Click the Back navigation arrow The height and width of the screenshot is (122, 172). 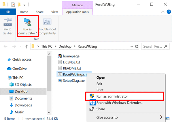pyautogui.click(x=5, y=47)
